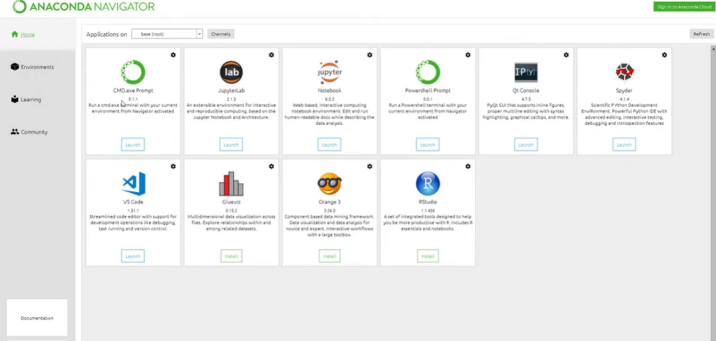Click the Anaconda Navigator logo
716x341 pixels.
[83, 7]
